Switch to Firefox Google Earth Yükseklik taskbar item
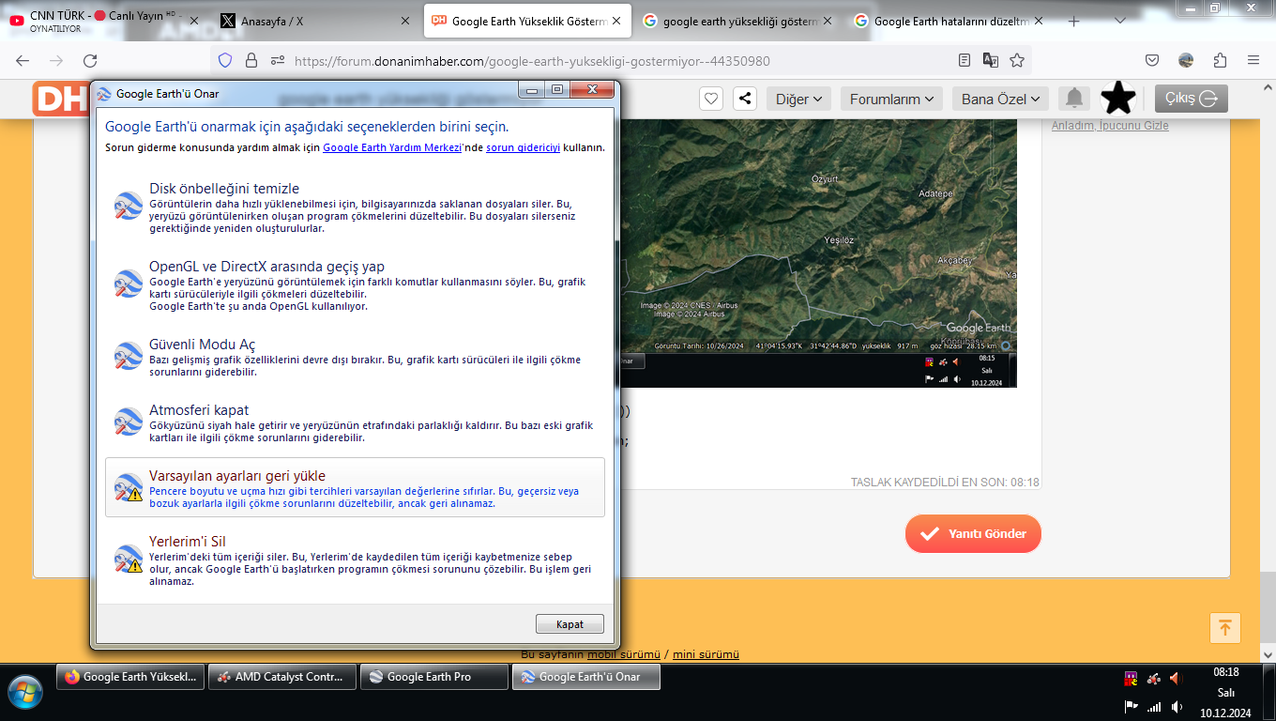The height and width of the screenshot is (721, 1276). pyautogui.click(x=131, y=677)
